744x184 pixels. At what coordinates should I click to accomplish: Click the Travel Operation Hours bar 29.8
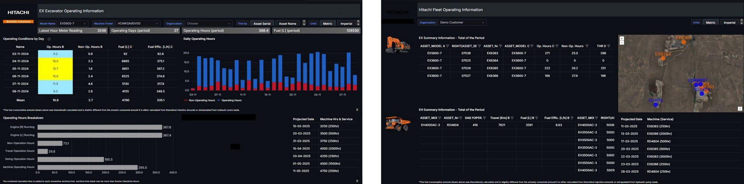point(43,152)
